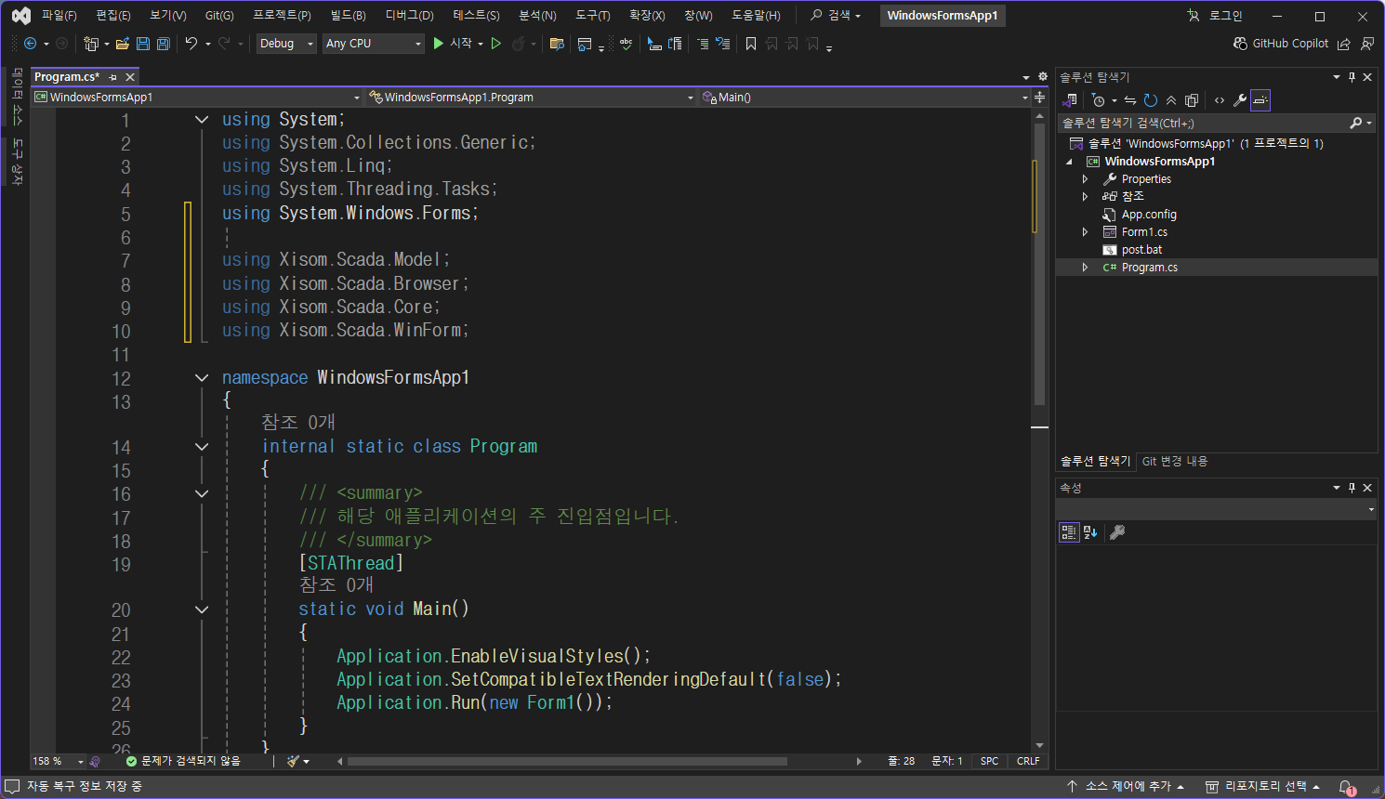Toggle preview selected items button

pyautogui.click(x=1260, y=100)
